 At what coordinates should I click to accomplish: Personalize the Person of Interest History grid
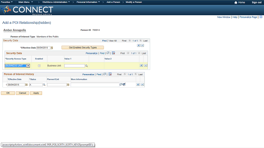(x=88, y=74)
